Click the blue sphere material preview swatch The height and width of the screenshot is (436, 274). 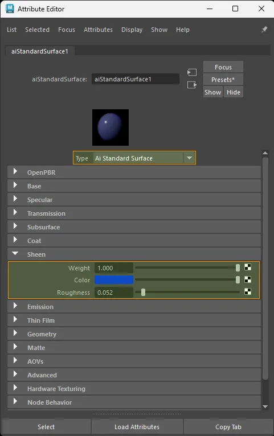pos(111,127)
